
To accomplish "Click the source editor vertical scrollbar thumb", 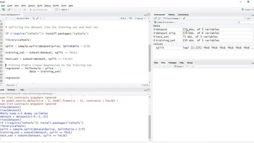I will pos(150,58).
